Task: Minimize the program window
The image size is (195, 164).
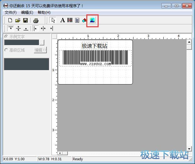Action: (x=166, y=6)
